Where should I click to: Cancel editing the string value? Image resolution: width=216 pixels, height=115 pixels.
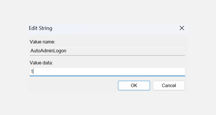[x=169, y=85]
